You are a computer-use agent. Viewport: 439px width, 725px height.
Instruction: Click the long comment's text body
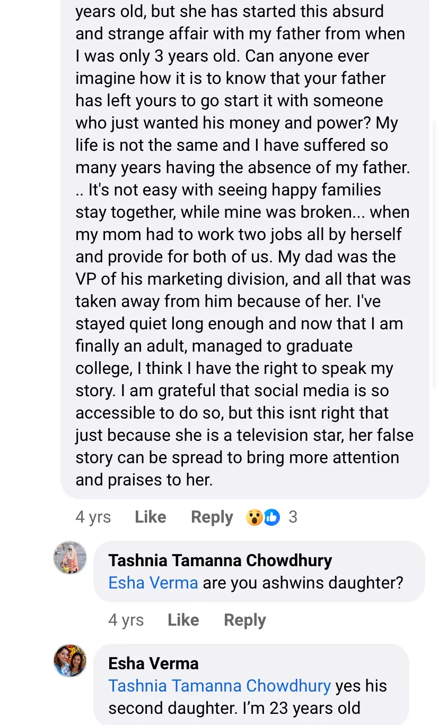coord(244,234)
